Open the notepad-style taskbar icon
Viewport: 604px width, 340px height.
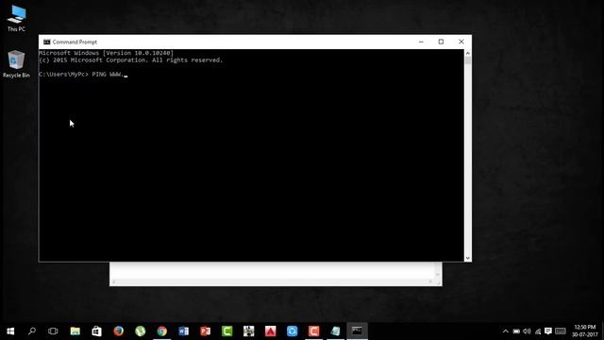coord(336,331)
